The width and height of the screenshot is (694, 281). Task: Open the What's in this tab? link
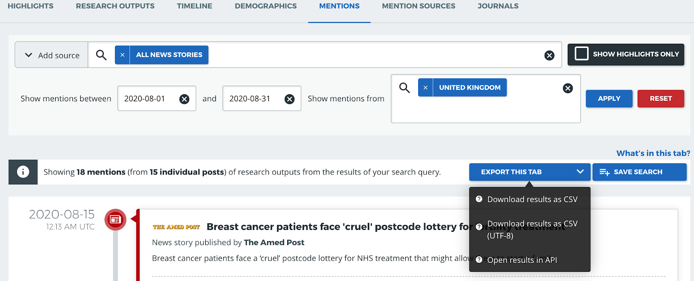click(653, 153)
